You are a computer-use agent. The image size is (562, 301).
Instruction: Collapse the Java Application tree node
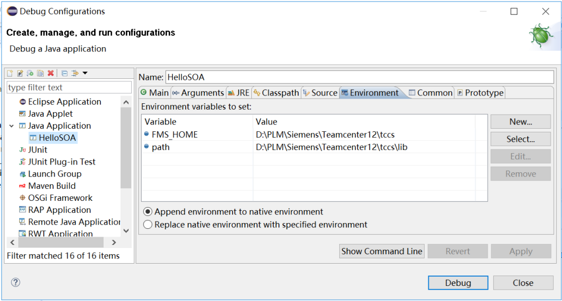point(11,126)
